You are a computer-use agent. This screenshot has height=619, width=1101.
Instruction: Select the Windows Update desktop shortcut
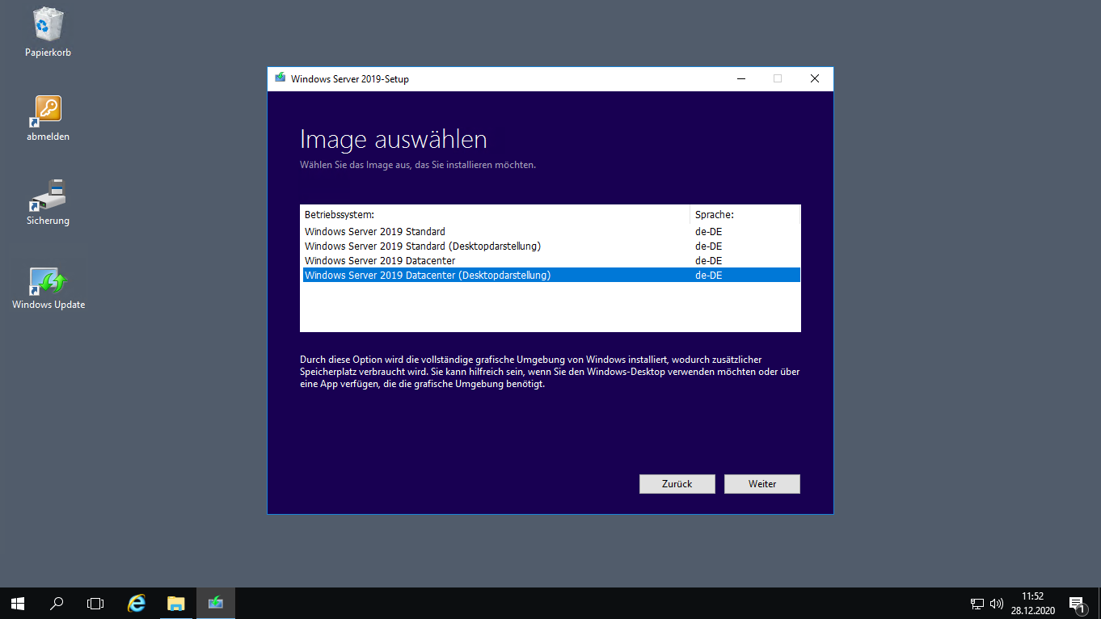point(48,288)
